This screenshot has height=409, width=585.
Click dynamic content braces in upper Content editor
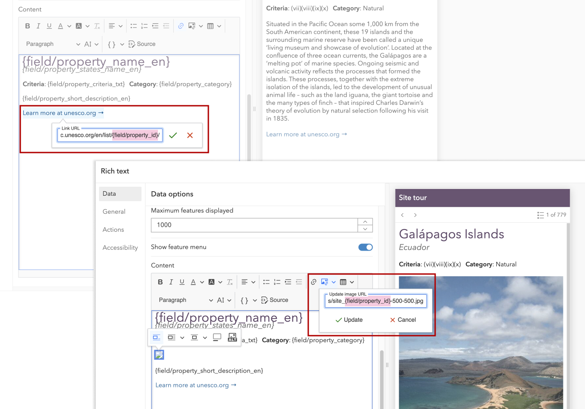pyautogui.click(x=112, y=44)
